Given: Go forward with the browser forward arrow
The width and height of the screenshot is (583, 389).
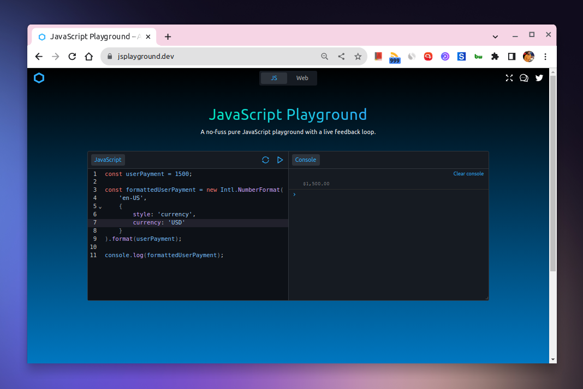Looking at the screenshot, I should [55, 57].
